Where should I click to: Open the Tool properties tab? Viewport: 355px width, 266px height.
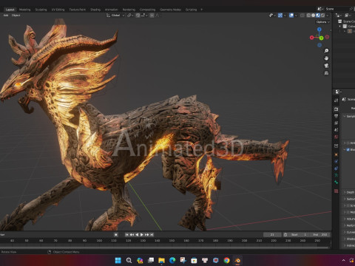(x=337, y=100)
